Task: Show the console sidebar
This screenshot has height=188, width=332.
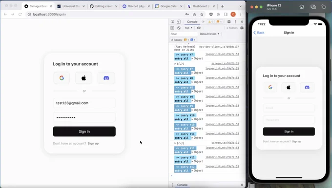Action: 172,28
